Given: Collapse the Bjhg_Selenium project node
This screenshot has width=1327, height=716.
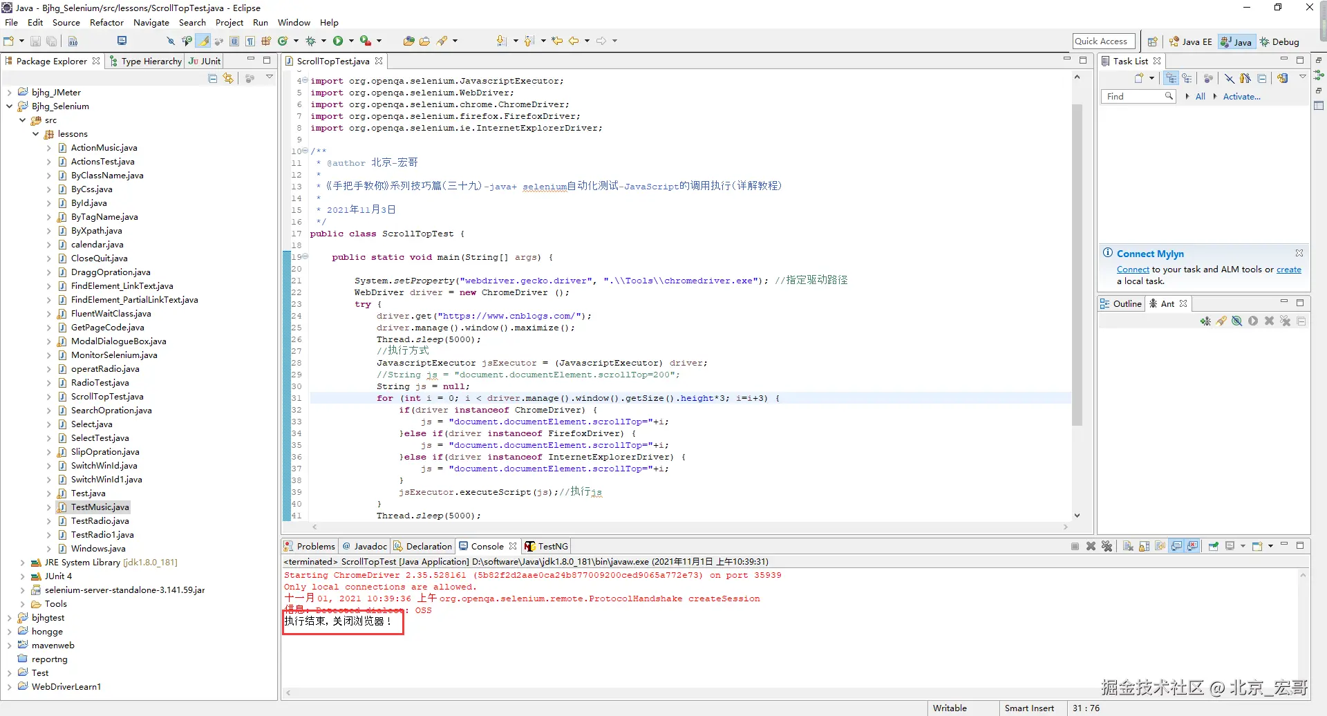Looking at the screenshot, I should [x=9, y=106].
